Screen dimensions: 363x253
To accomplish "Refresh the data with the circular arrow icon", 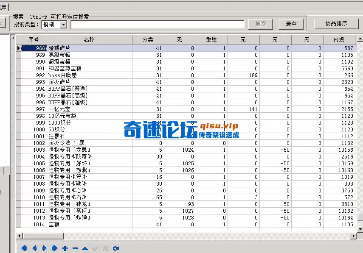I will (x=115, y=248).
